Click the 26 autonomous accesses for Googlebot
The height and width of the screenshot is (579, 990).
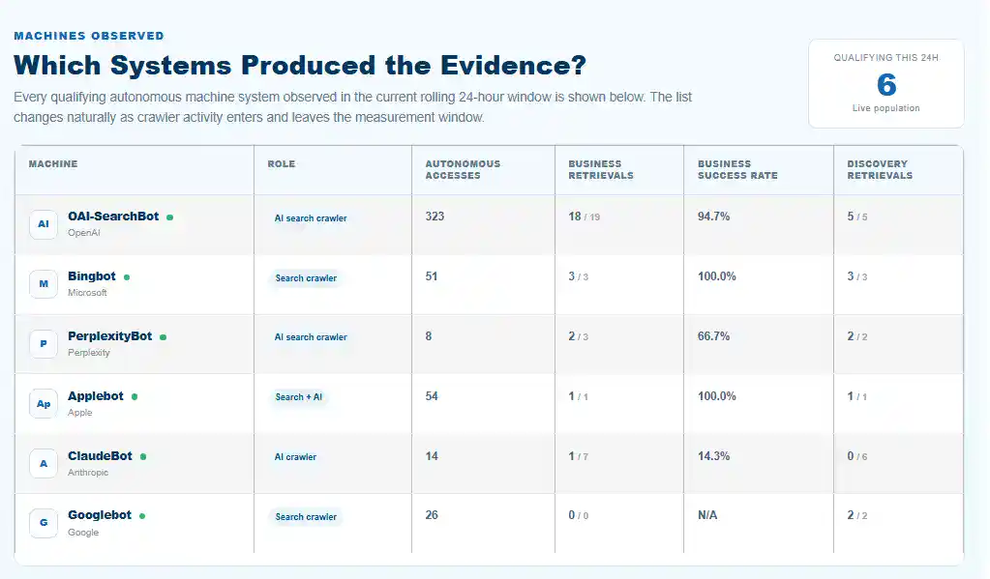coord(432,515)
